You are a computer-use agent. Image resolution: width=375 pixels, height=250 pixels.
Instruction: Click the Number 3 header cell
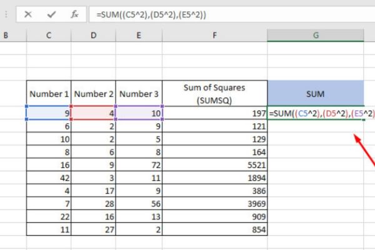(139, 94)
